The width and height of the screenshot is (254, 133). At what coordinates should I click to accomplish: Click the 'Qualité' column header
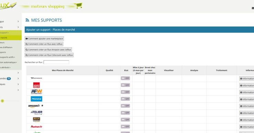click(x=109, y=70)
